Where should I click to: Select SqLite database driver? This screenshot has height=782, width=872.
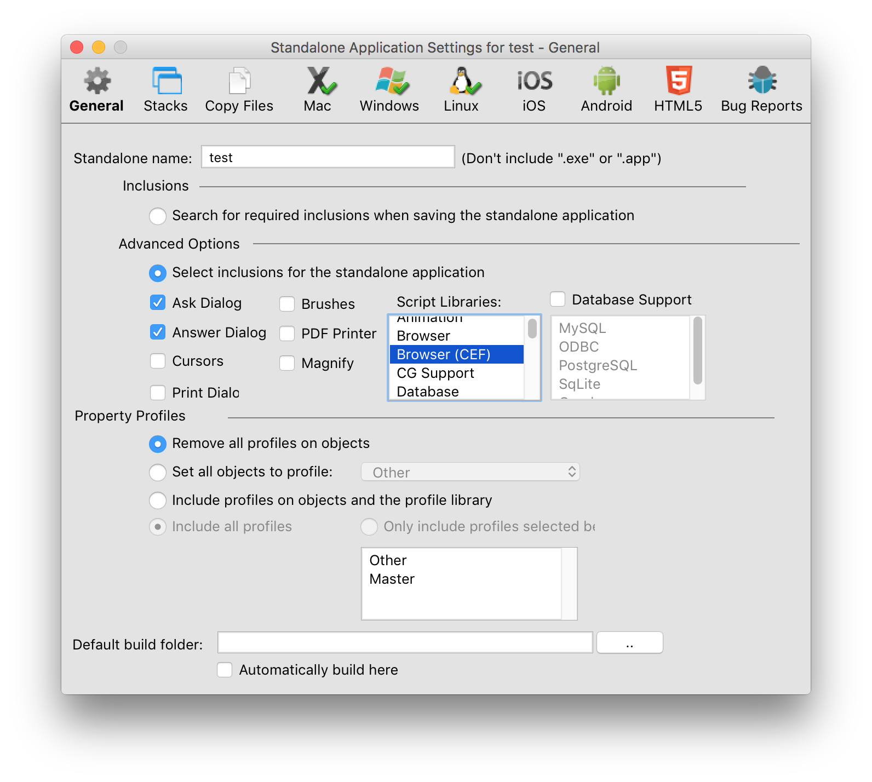pos(620,384)
